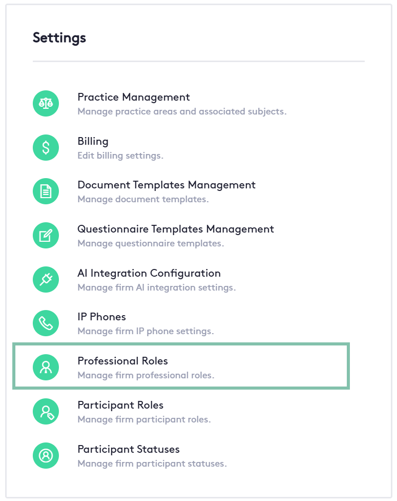The width and height of the screenshot is (397, 501).
Task: Open Questionnaire Templates Management
Action: click(x=176, y=229)
